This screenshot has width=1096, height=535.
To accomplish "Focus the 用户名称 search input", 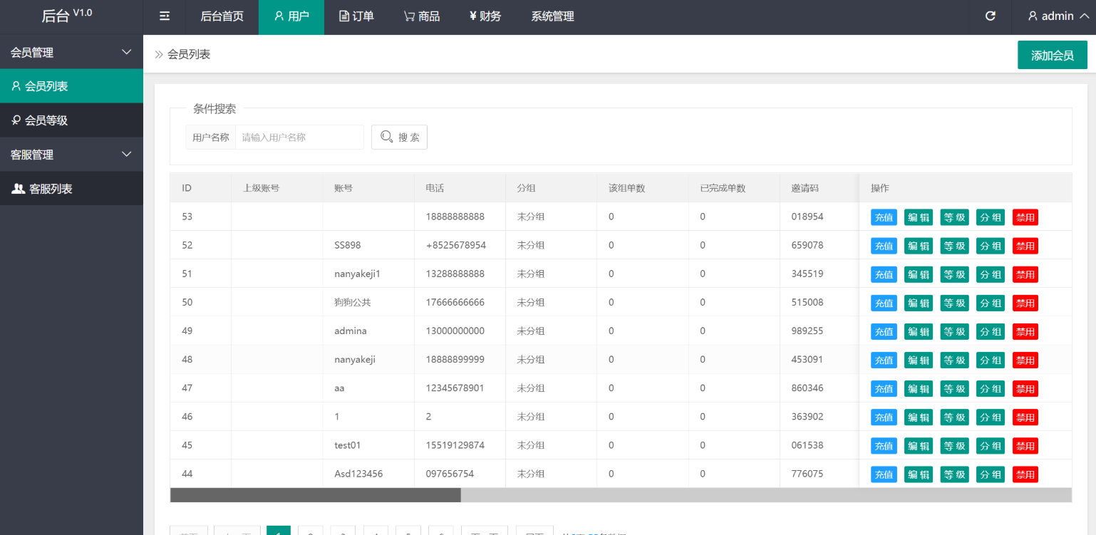I will (299, 137).
